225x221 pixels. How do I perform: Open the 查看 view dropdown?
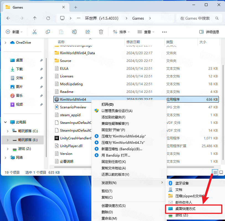point(146,32)
